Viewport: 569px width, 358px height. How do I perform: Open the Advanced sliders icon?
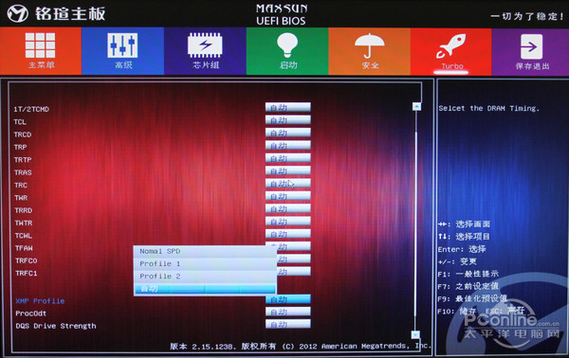(122, 45)
